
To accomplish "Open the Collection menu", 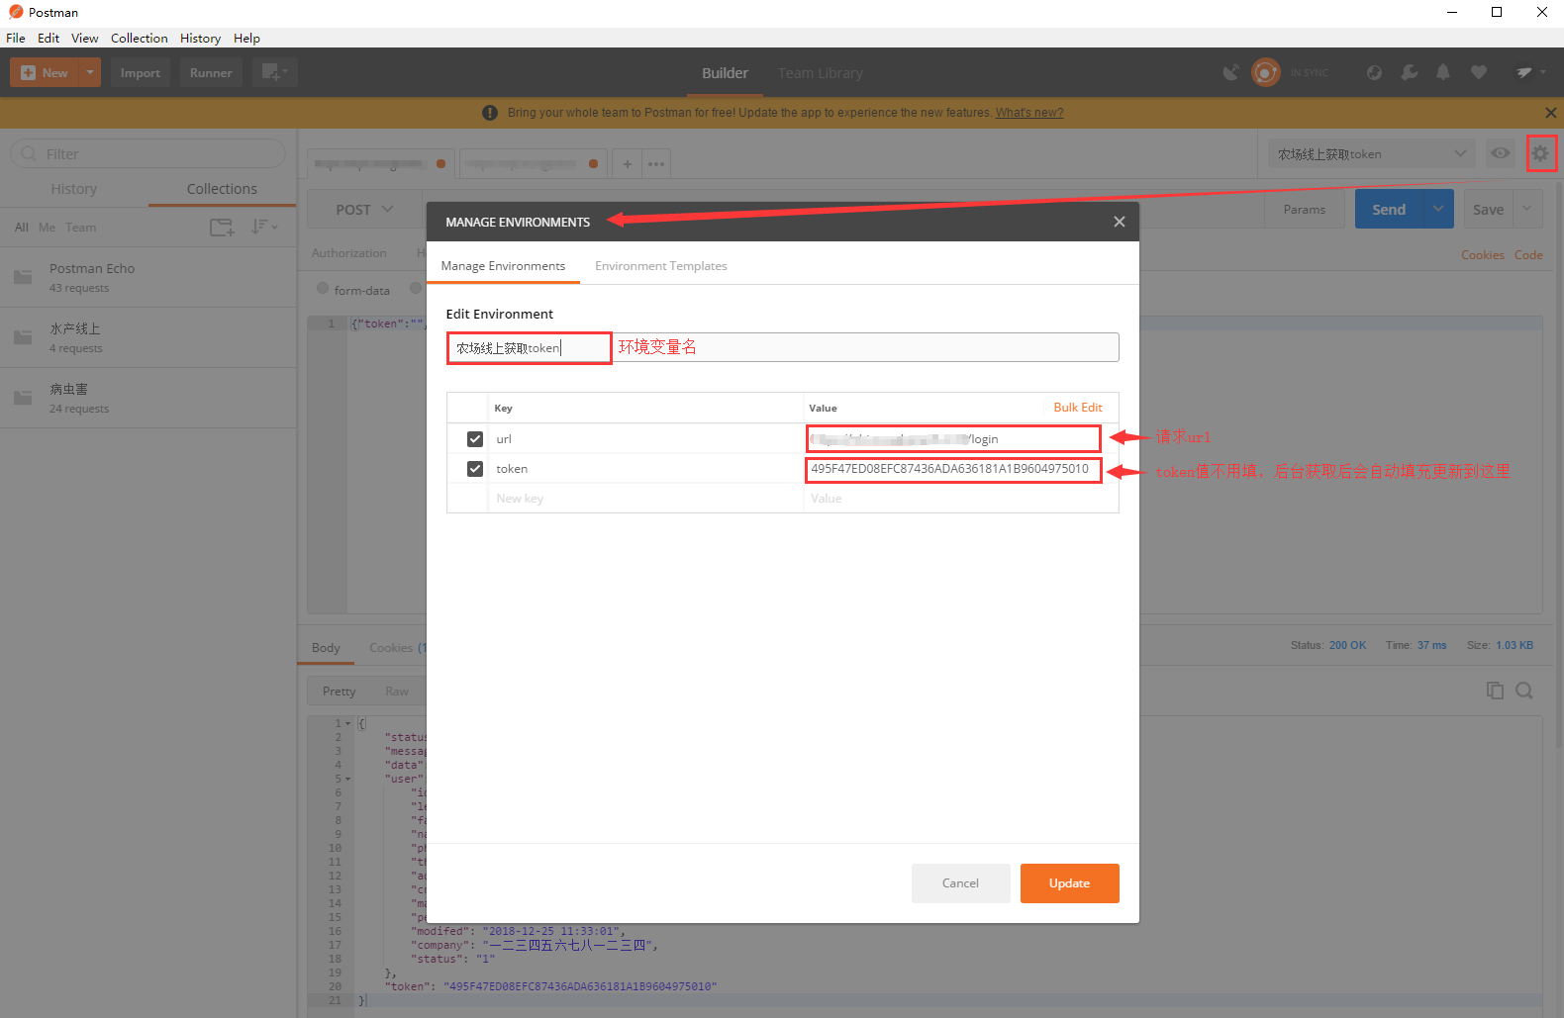I will pos(140,39).
